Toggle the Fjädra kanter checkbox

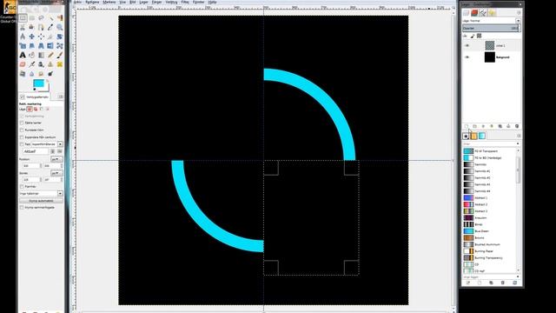coord(22,123)
